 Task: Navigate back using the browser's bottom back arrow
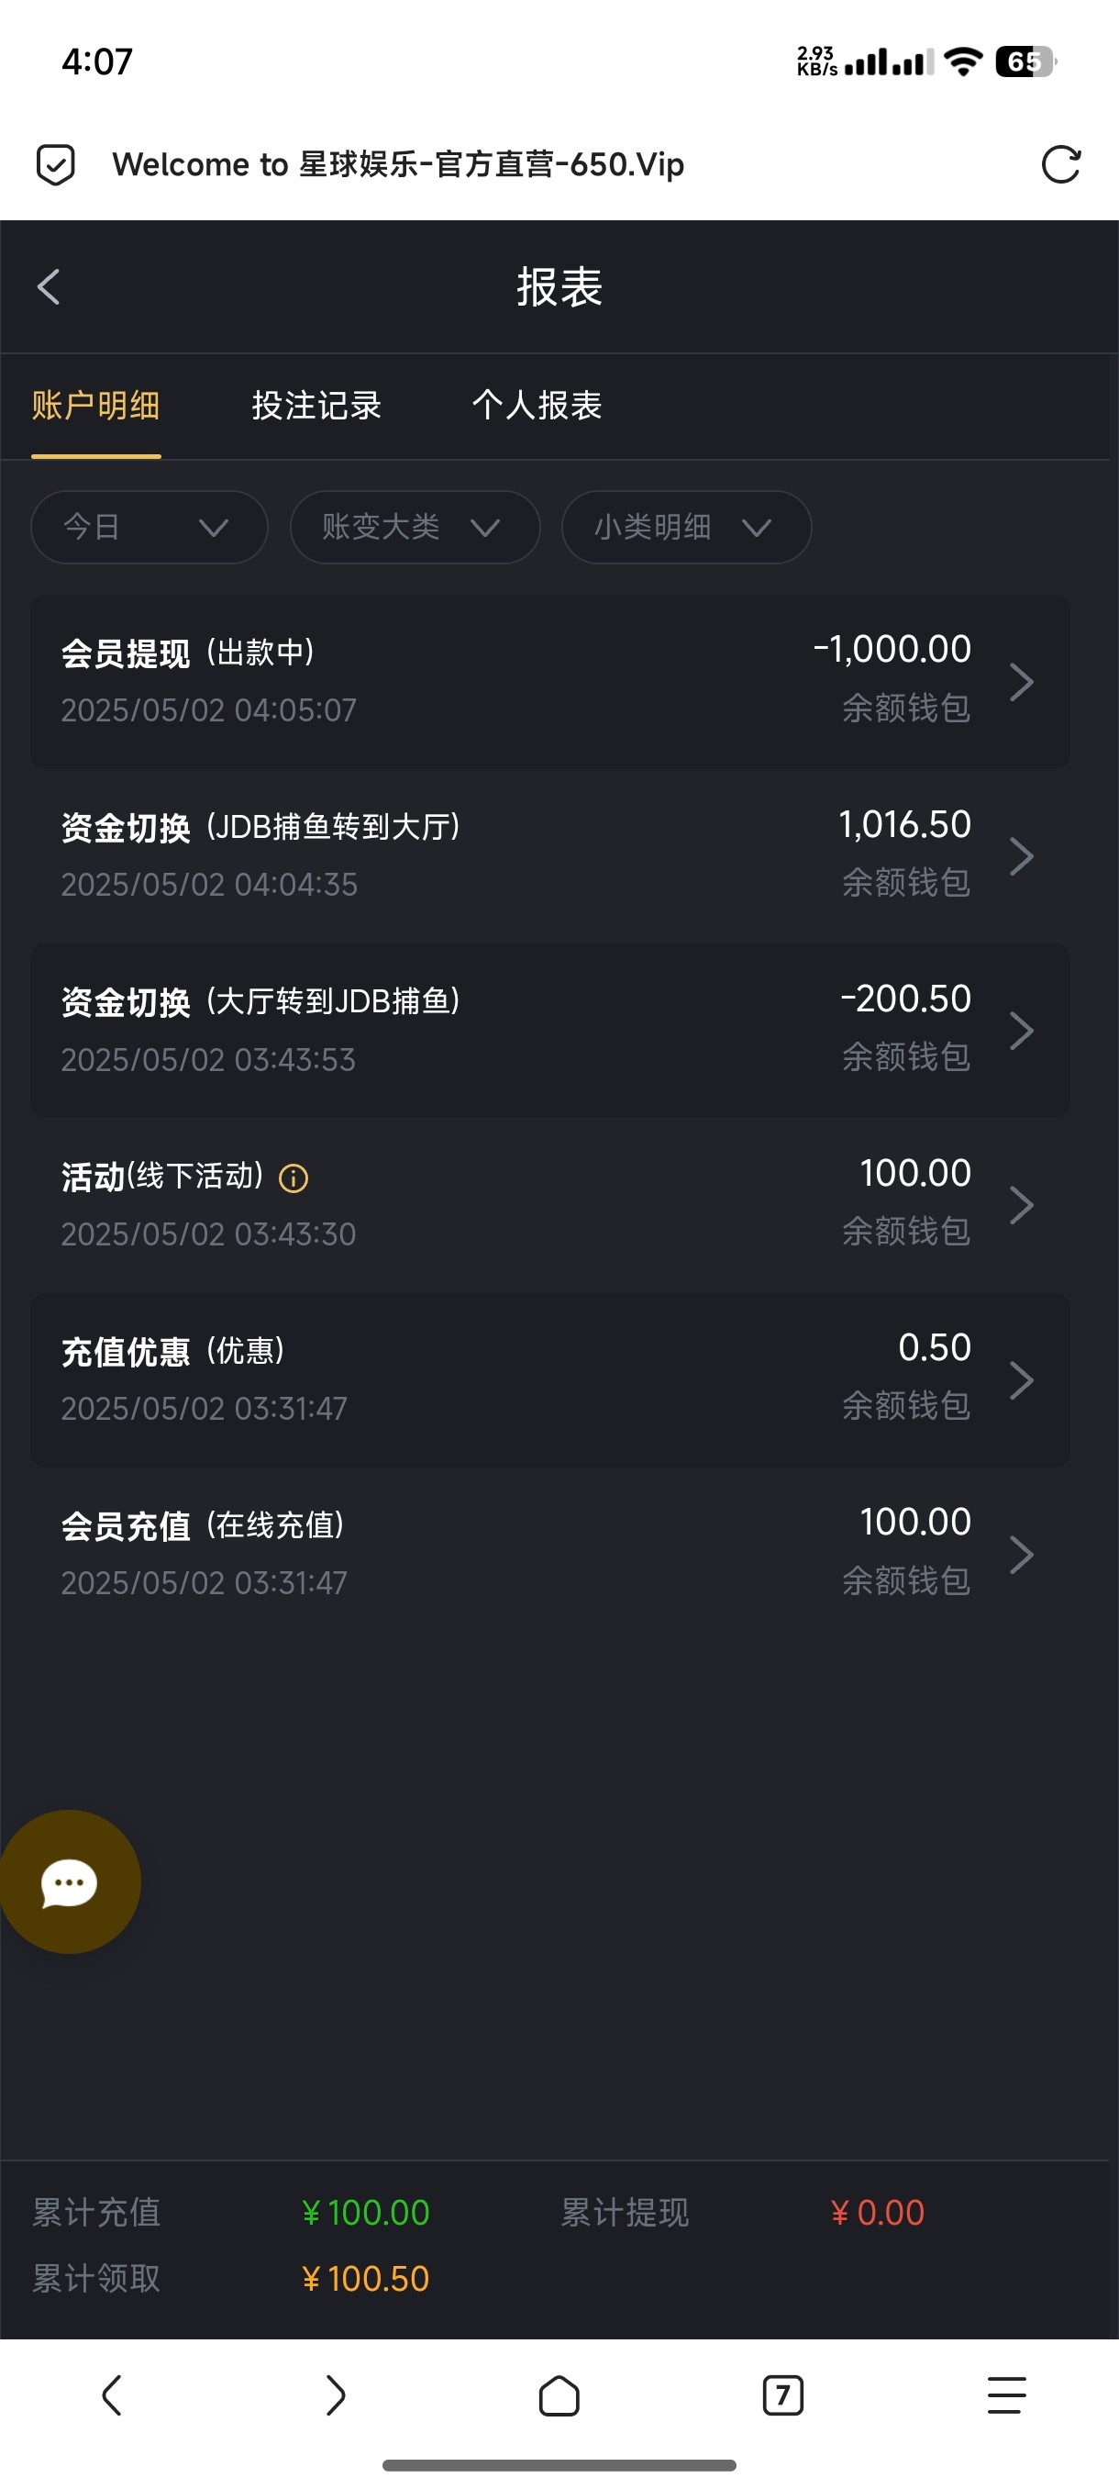[x=112, y=2395]
